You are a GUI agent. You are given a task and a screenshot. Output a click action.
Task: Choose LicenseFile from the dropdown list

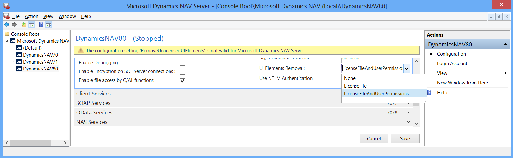tap(384, 86)
